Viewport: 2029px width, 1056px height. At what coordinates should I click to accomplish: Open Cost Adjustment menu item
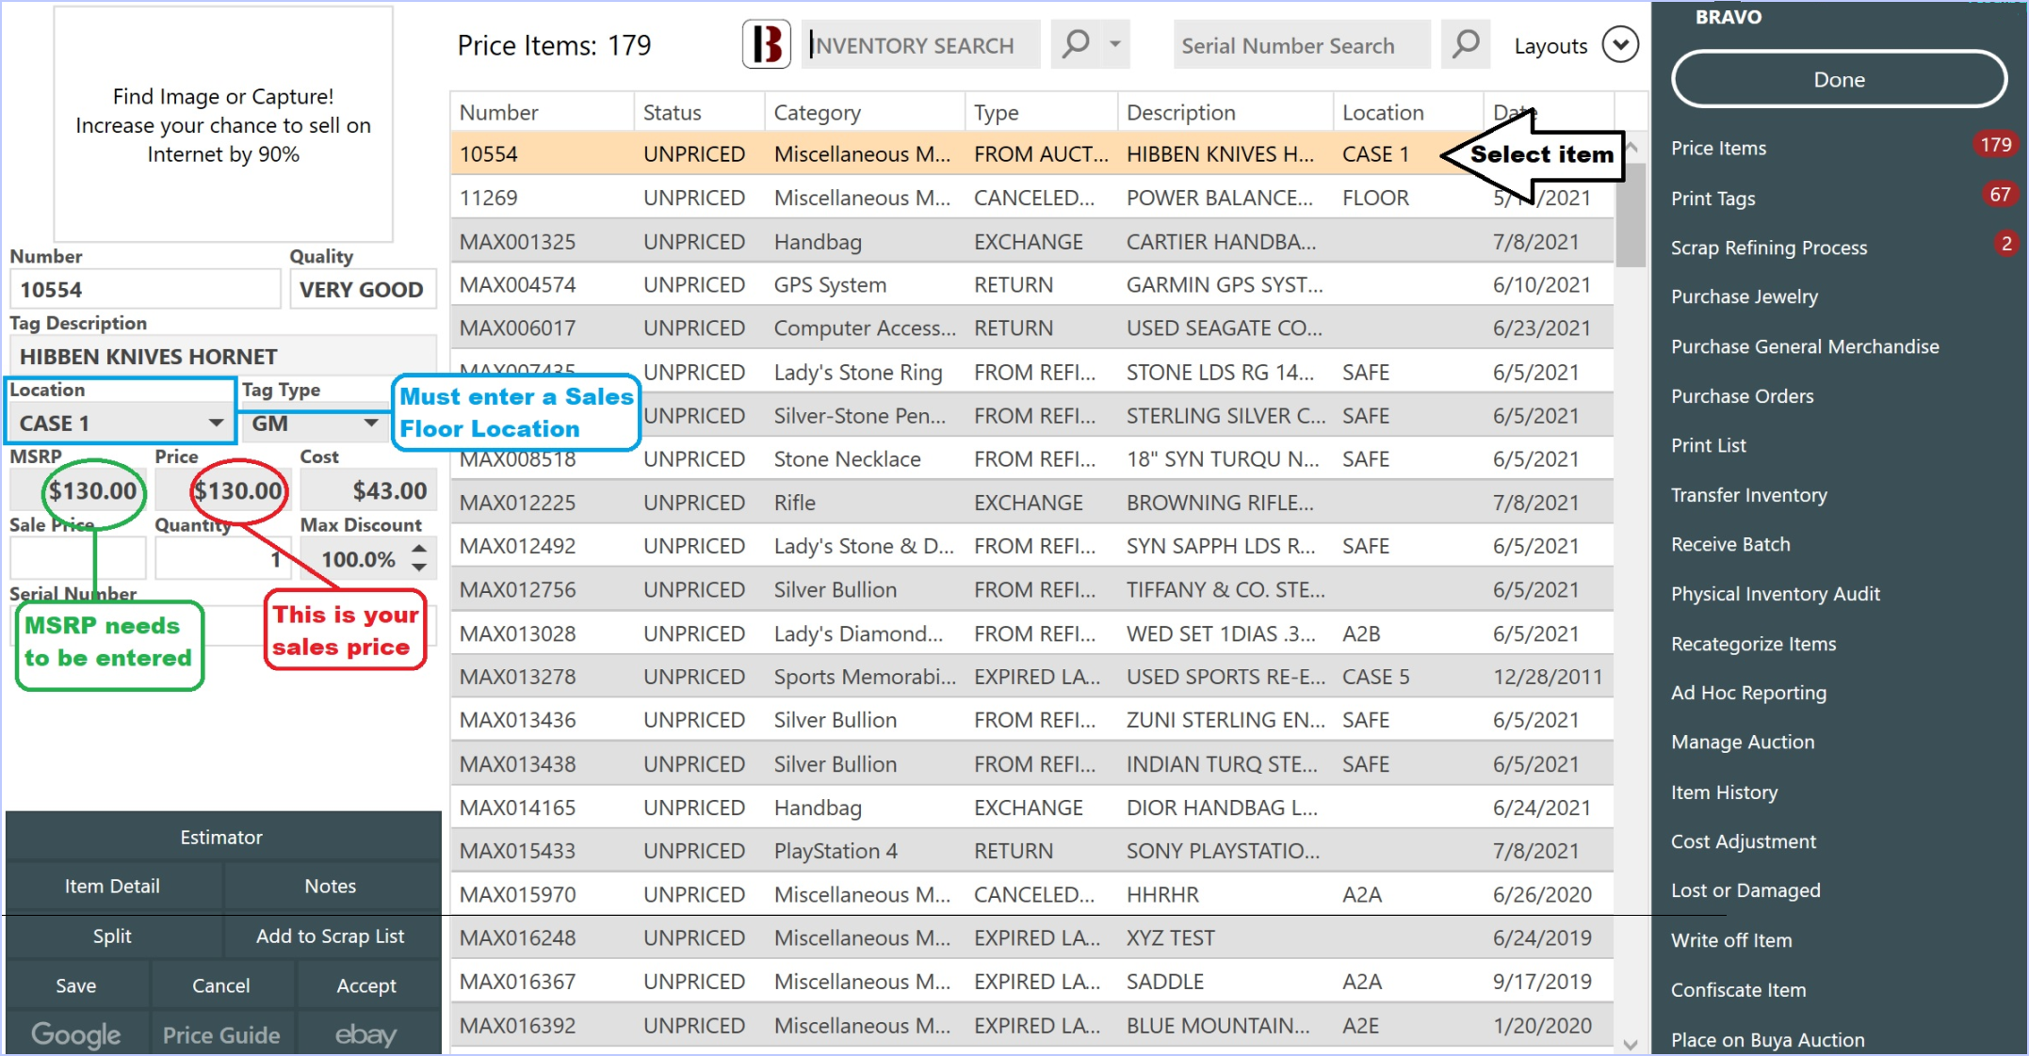tap(1743, 841)
